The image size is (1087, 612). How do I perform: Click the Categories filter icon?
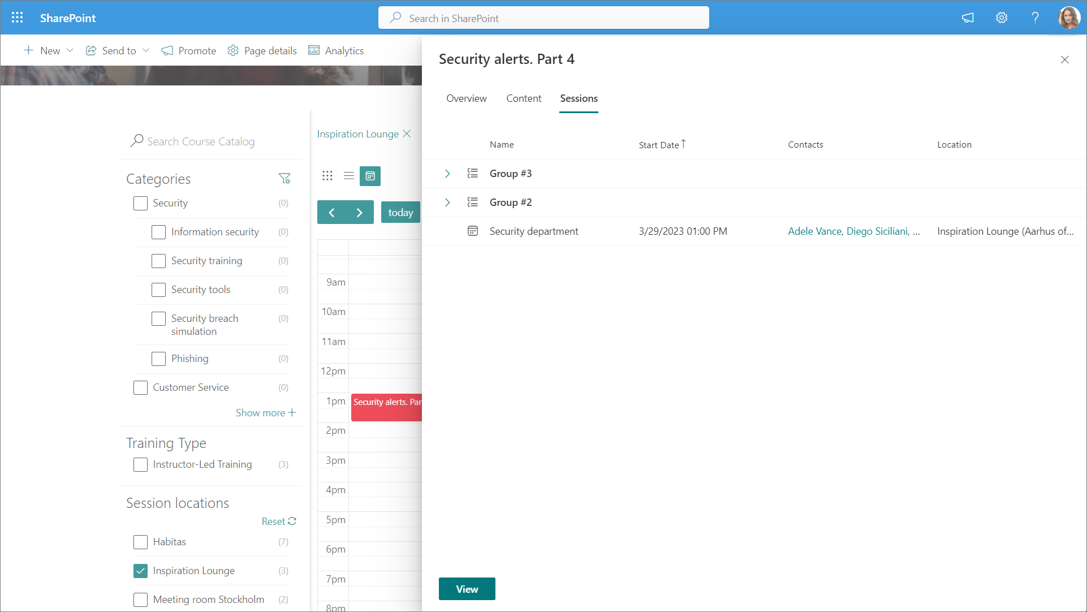coord(284,179)
